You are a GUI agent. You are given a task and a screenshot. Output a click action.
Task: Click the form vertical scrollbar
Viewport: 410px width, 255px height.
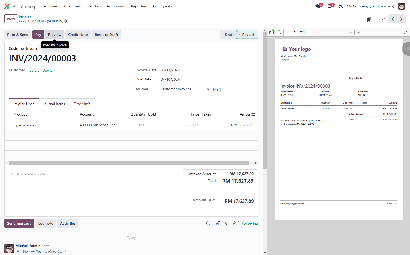pos(265,101)
